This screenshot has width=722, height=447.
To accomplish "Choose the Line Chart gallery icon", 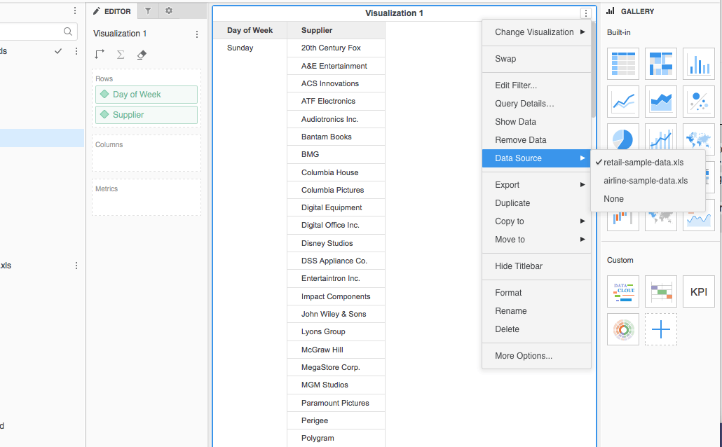I will click(623, 102).
